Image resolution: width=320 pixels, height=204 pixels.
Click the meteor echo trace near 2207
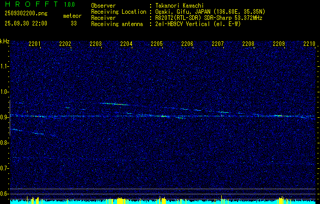[224, 112]
